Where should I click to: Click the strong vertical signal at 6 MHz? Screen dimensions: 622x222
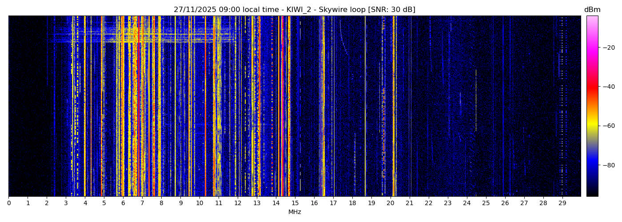click(x=123, y=107)
